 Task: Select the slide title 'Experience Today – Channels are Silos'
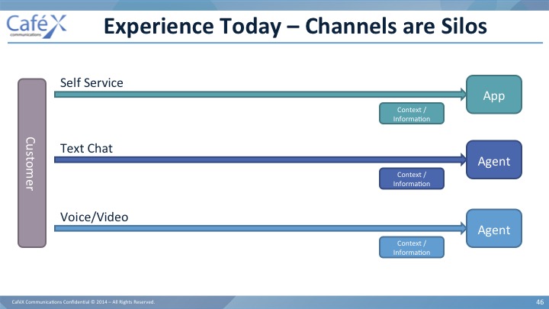(295, 26)
